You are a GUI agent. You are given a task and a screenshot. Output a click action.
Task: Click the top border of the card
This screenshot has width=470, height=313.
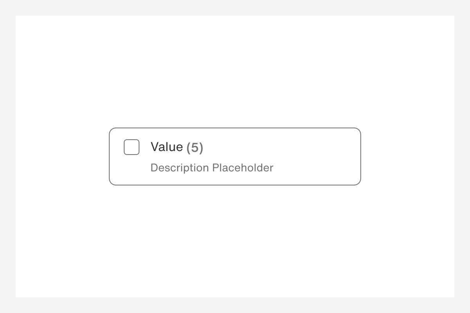click(x=235, y=128)
